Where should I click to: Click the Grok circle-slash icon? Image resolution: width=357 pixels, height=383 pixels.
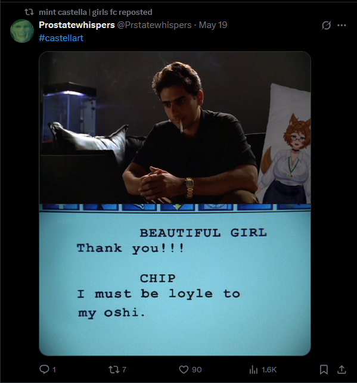click(326, 25)
